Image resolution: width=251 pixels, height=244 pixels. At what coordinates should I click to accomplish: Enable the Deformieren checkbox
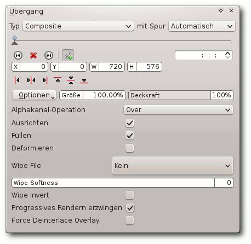129,148
